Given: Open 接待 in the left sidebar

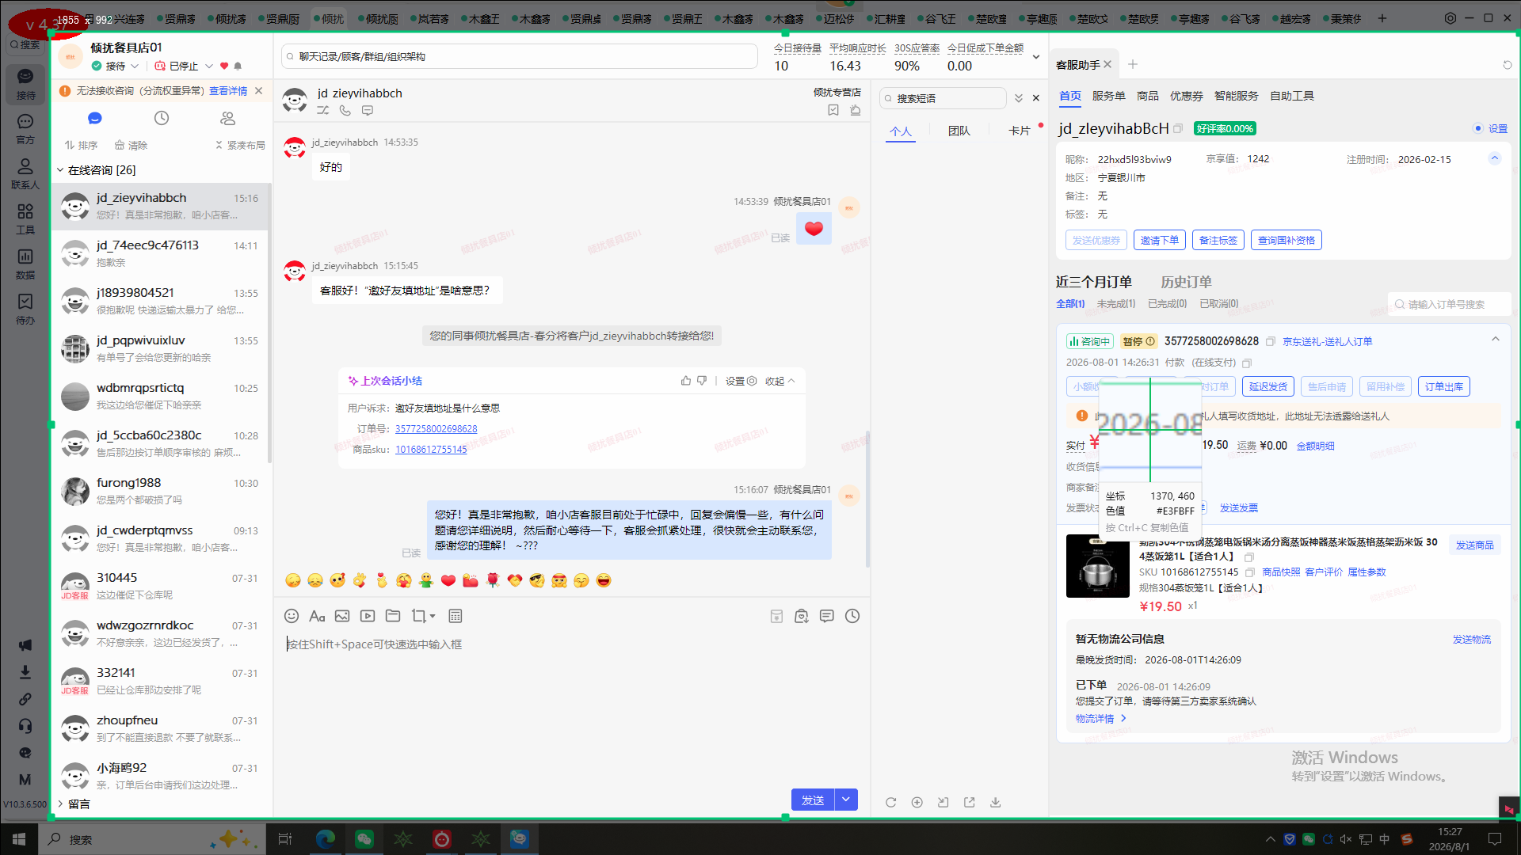Looking at the screenshot, I should 25,83.
